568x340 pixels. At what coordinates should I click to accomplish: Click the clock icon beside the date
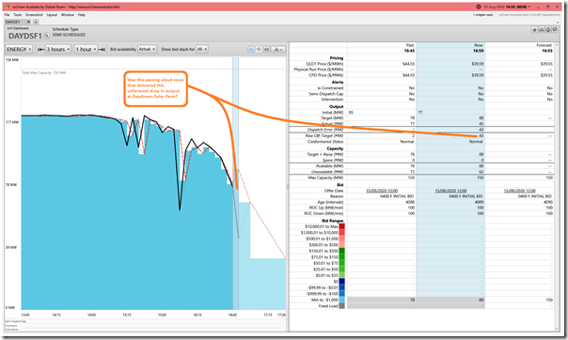(479, 7)
